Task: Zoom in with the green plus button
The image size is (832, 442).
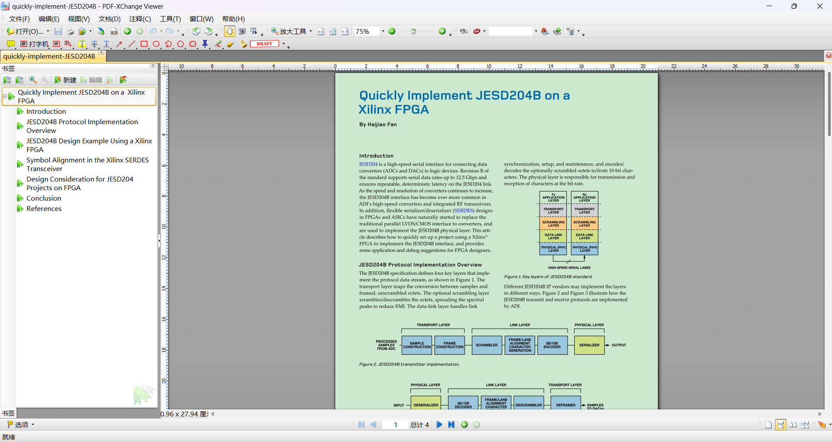Action: 442,31
